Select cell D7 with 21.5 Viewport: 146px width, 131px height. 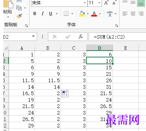point(99,93)
